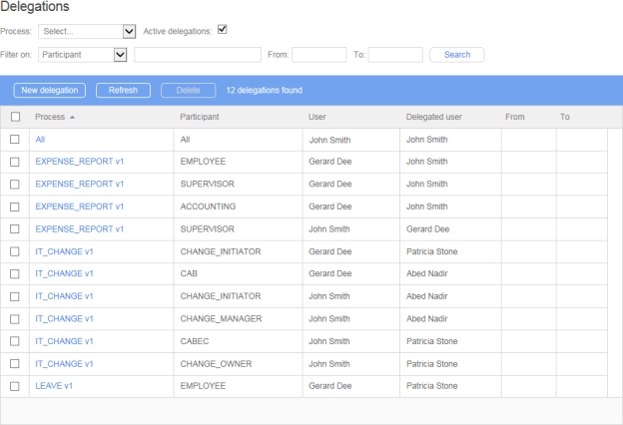Open the Process Select dropdown
The image size is (623, 425).
(88, 32)
